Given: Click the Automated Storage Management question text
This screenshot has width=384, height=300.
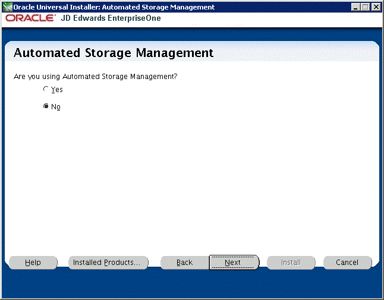Looking at the screenshot, I should [x=96, y=77].
